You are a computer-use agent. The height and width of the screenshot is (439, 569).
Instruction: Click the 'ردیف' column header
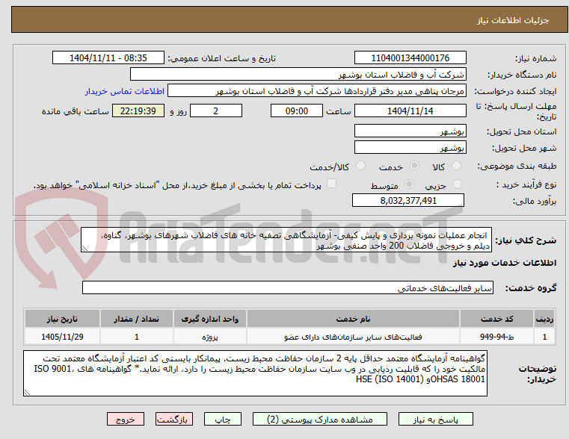pos(544,319)
